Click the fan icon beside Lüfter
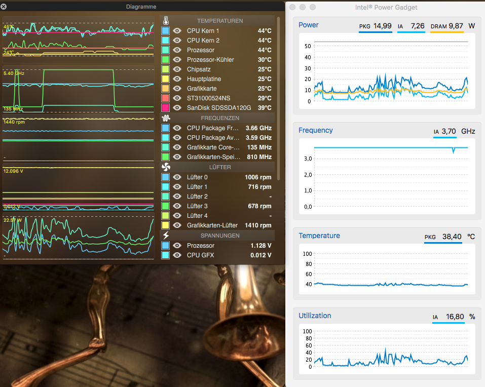 point(166,167)
